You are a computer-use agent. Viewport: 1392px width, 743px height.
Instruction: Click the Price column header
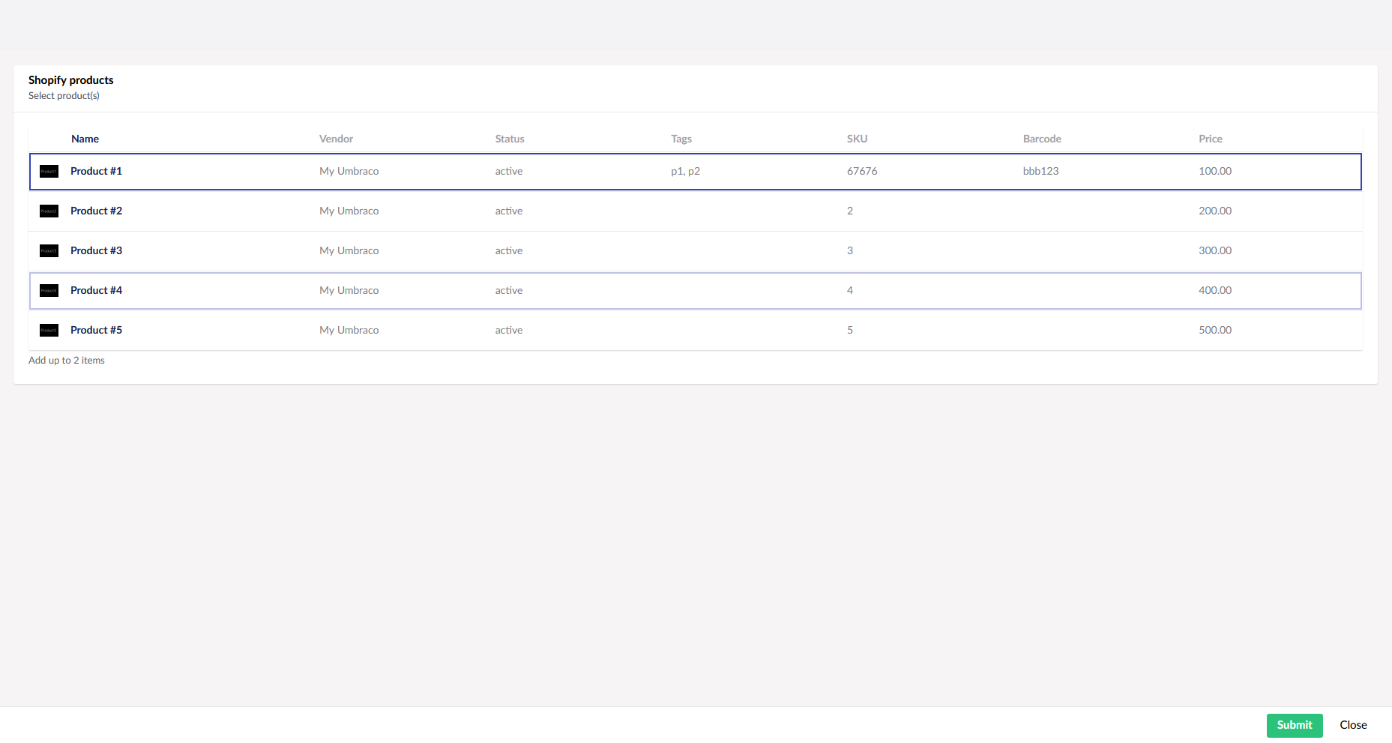[1210, 139]
